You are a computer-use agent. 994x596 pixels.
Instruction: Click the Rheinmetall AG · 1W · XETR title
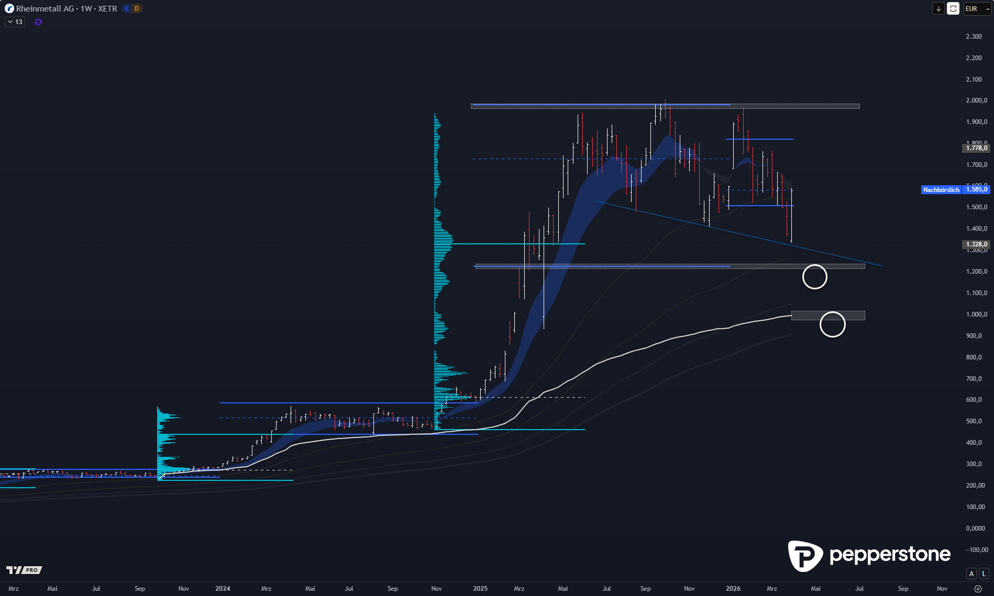point(67,8)
